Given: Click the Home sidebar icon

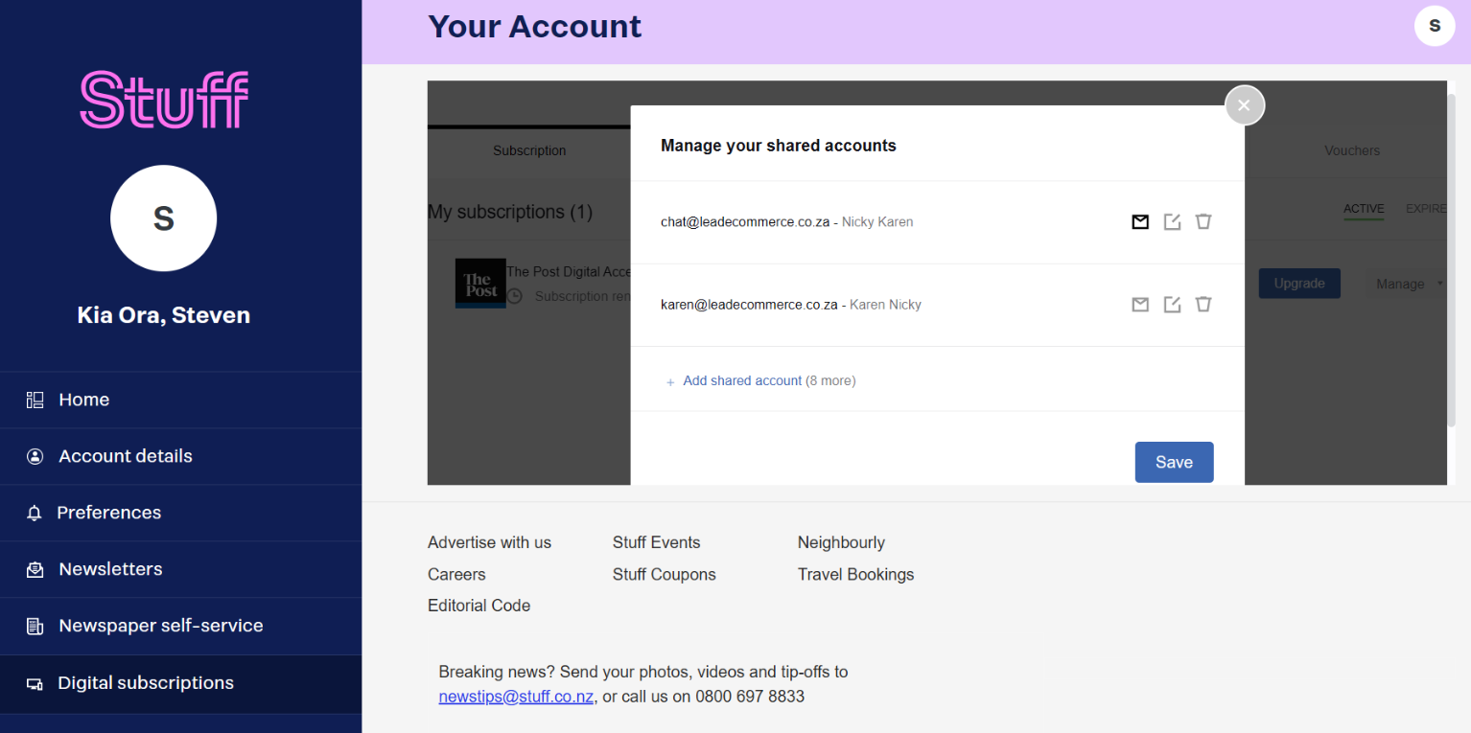Looking at the screenshot, I should click(x=35, y=400).
